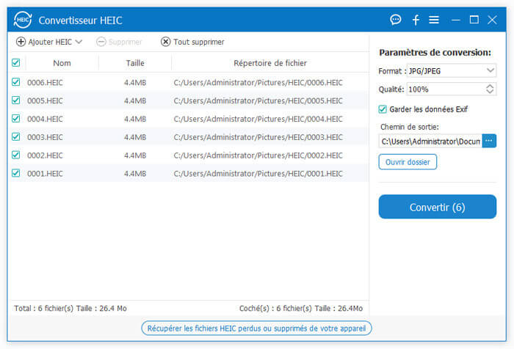The image size is (514, 349).
Task: Open the Récupérer les fichiers HEIC perdus link
Action: (257, 328)
